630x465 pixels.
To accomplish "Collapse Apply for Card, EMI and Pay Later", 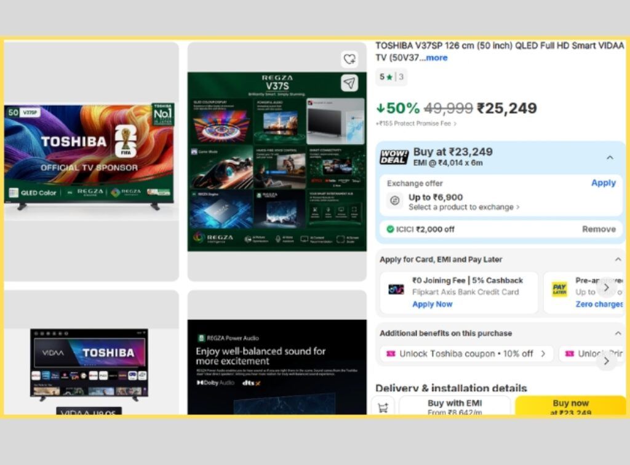I will point(618,260).
